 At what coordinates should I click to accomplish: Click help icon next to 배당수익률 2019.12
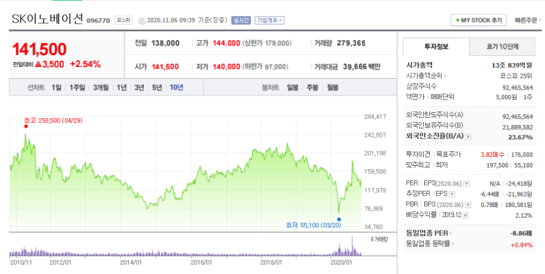(x=465, y=215)
